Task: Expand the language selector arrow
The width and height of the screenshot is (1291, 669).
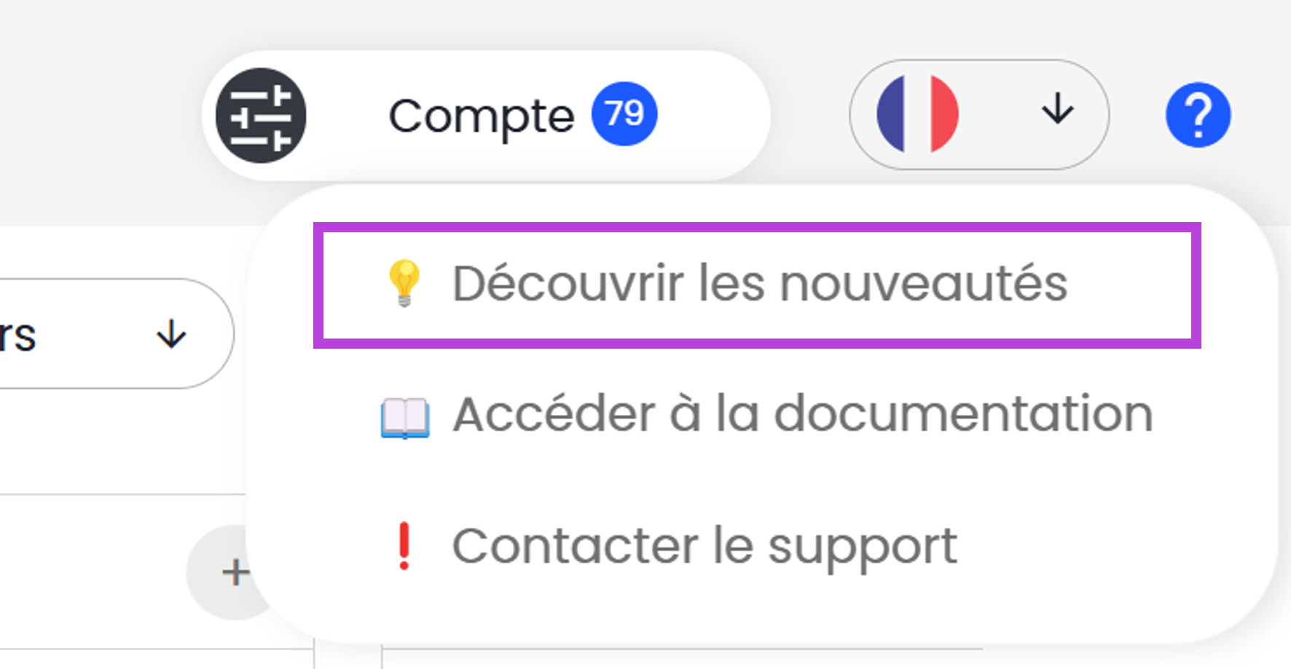Action: pyautogui.click(x=1057, y=112)
